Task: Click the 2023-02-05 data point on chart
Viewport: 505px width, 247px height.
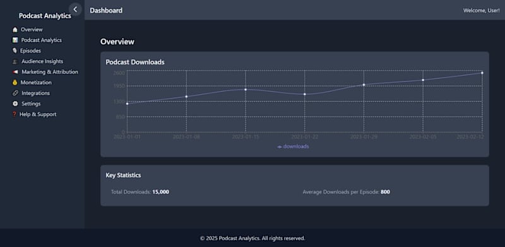Action: click(x=423, y=80)
